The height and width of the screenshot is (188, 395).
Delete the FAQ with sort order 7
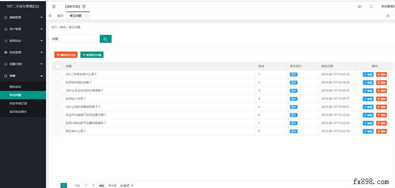[x=381, y=123]
